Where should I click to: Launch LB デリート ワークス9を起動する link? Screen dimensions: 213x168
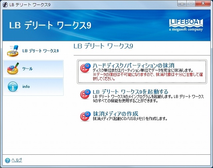click(x=130, y=92)
